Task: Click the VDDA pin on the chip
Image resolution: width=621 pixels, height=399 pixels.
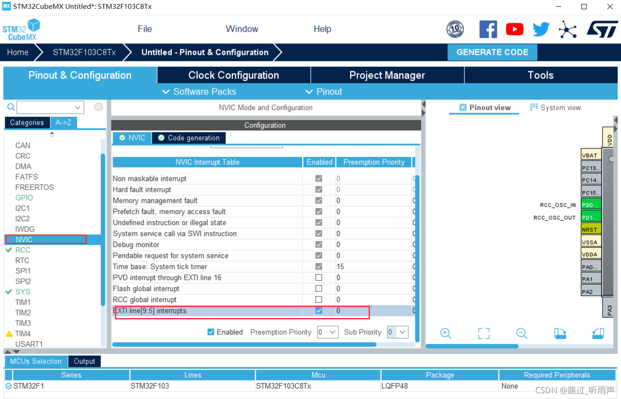Action: [x=591, y=254]
